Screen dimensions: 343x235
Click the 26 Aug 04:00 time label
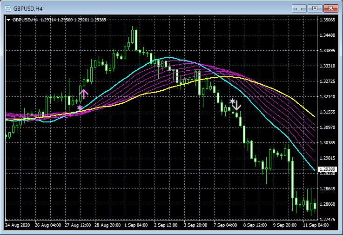pyautogui.click(x=48, y=225)
